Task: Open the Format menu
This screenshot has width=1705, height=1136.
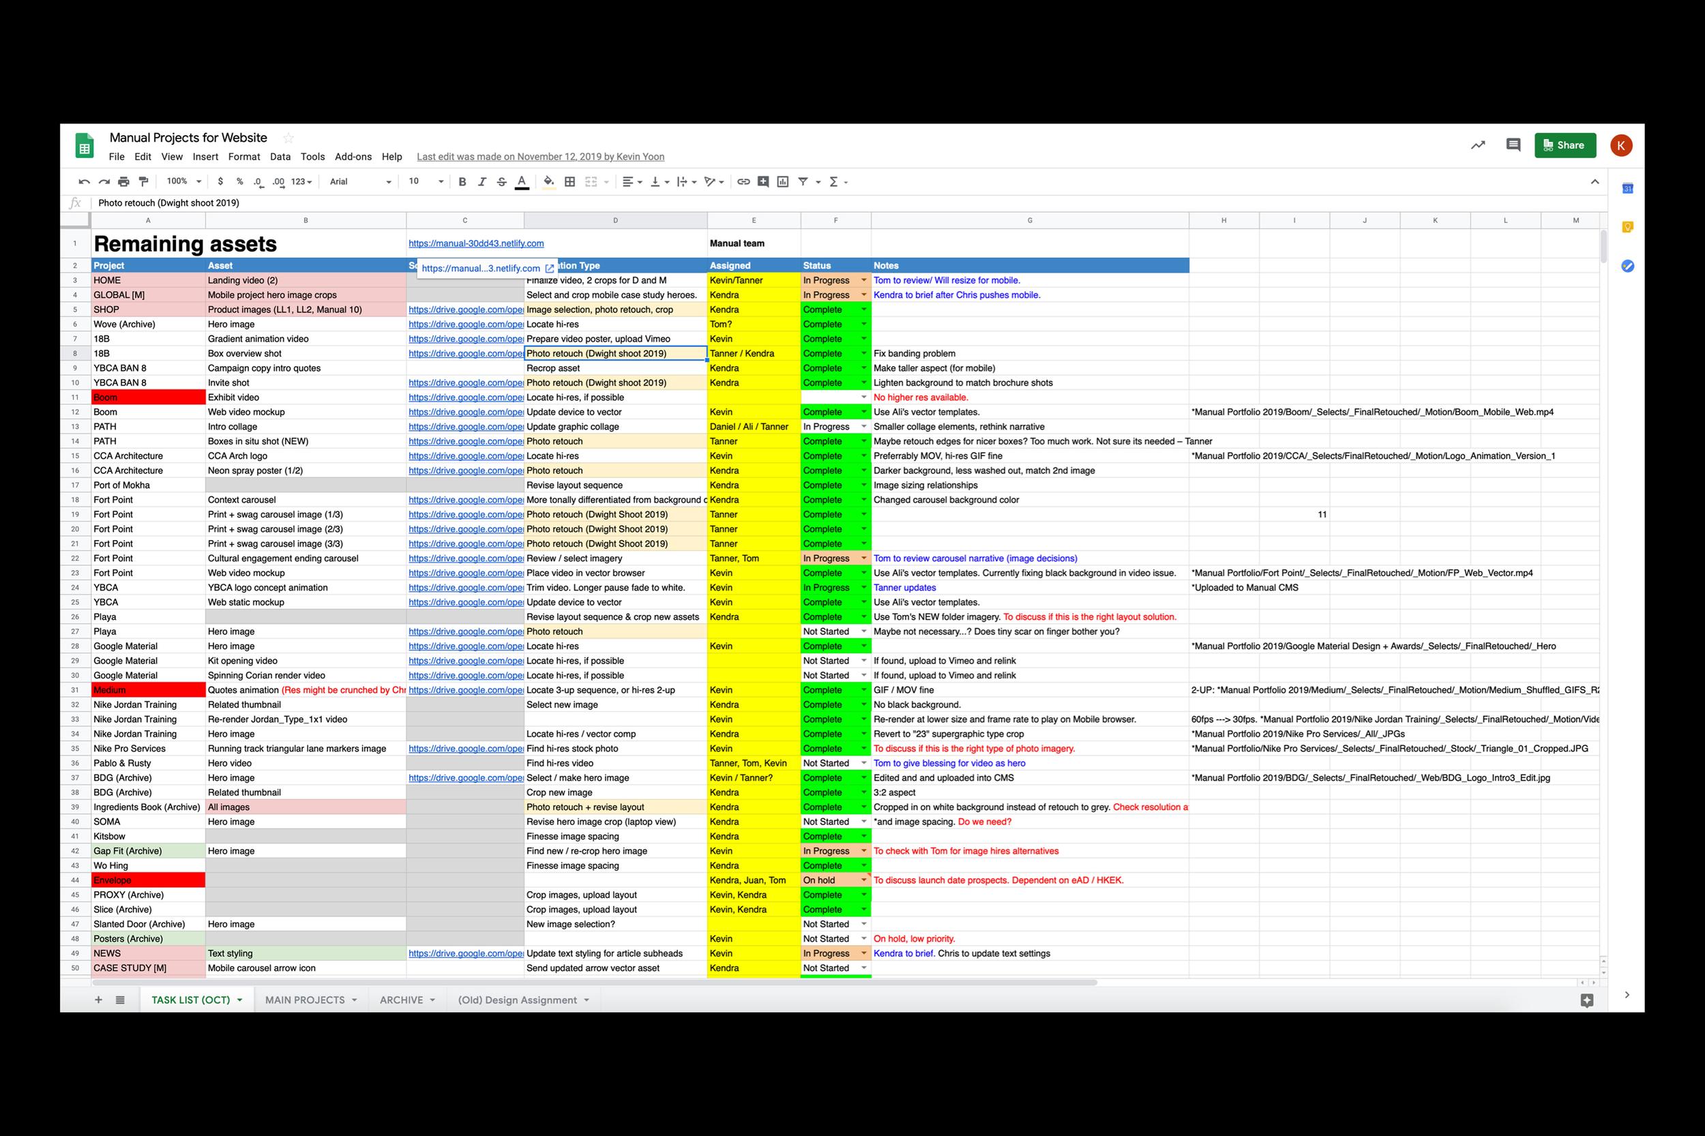Action: point(243,157)
